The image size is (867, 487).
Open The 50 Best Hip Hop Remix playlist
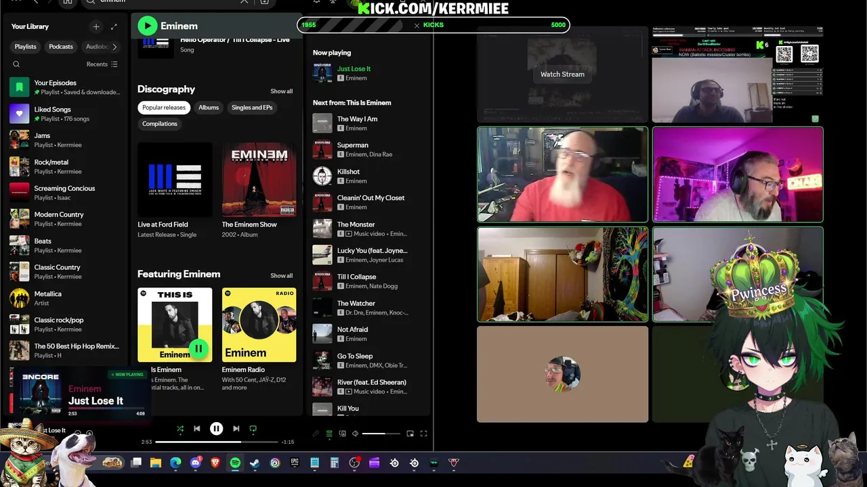(65, 350)
